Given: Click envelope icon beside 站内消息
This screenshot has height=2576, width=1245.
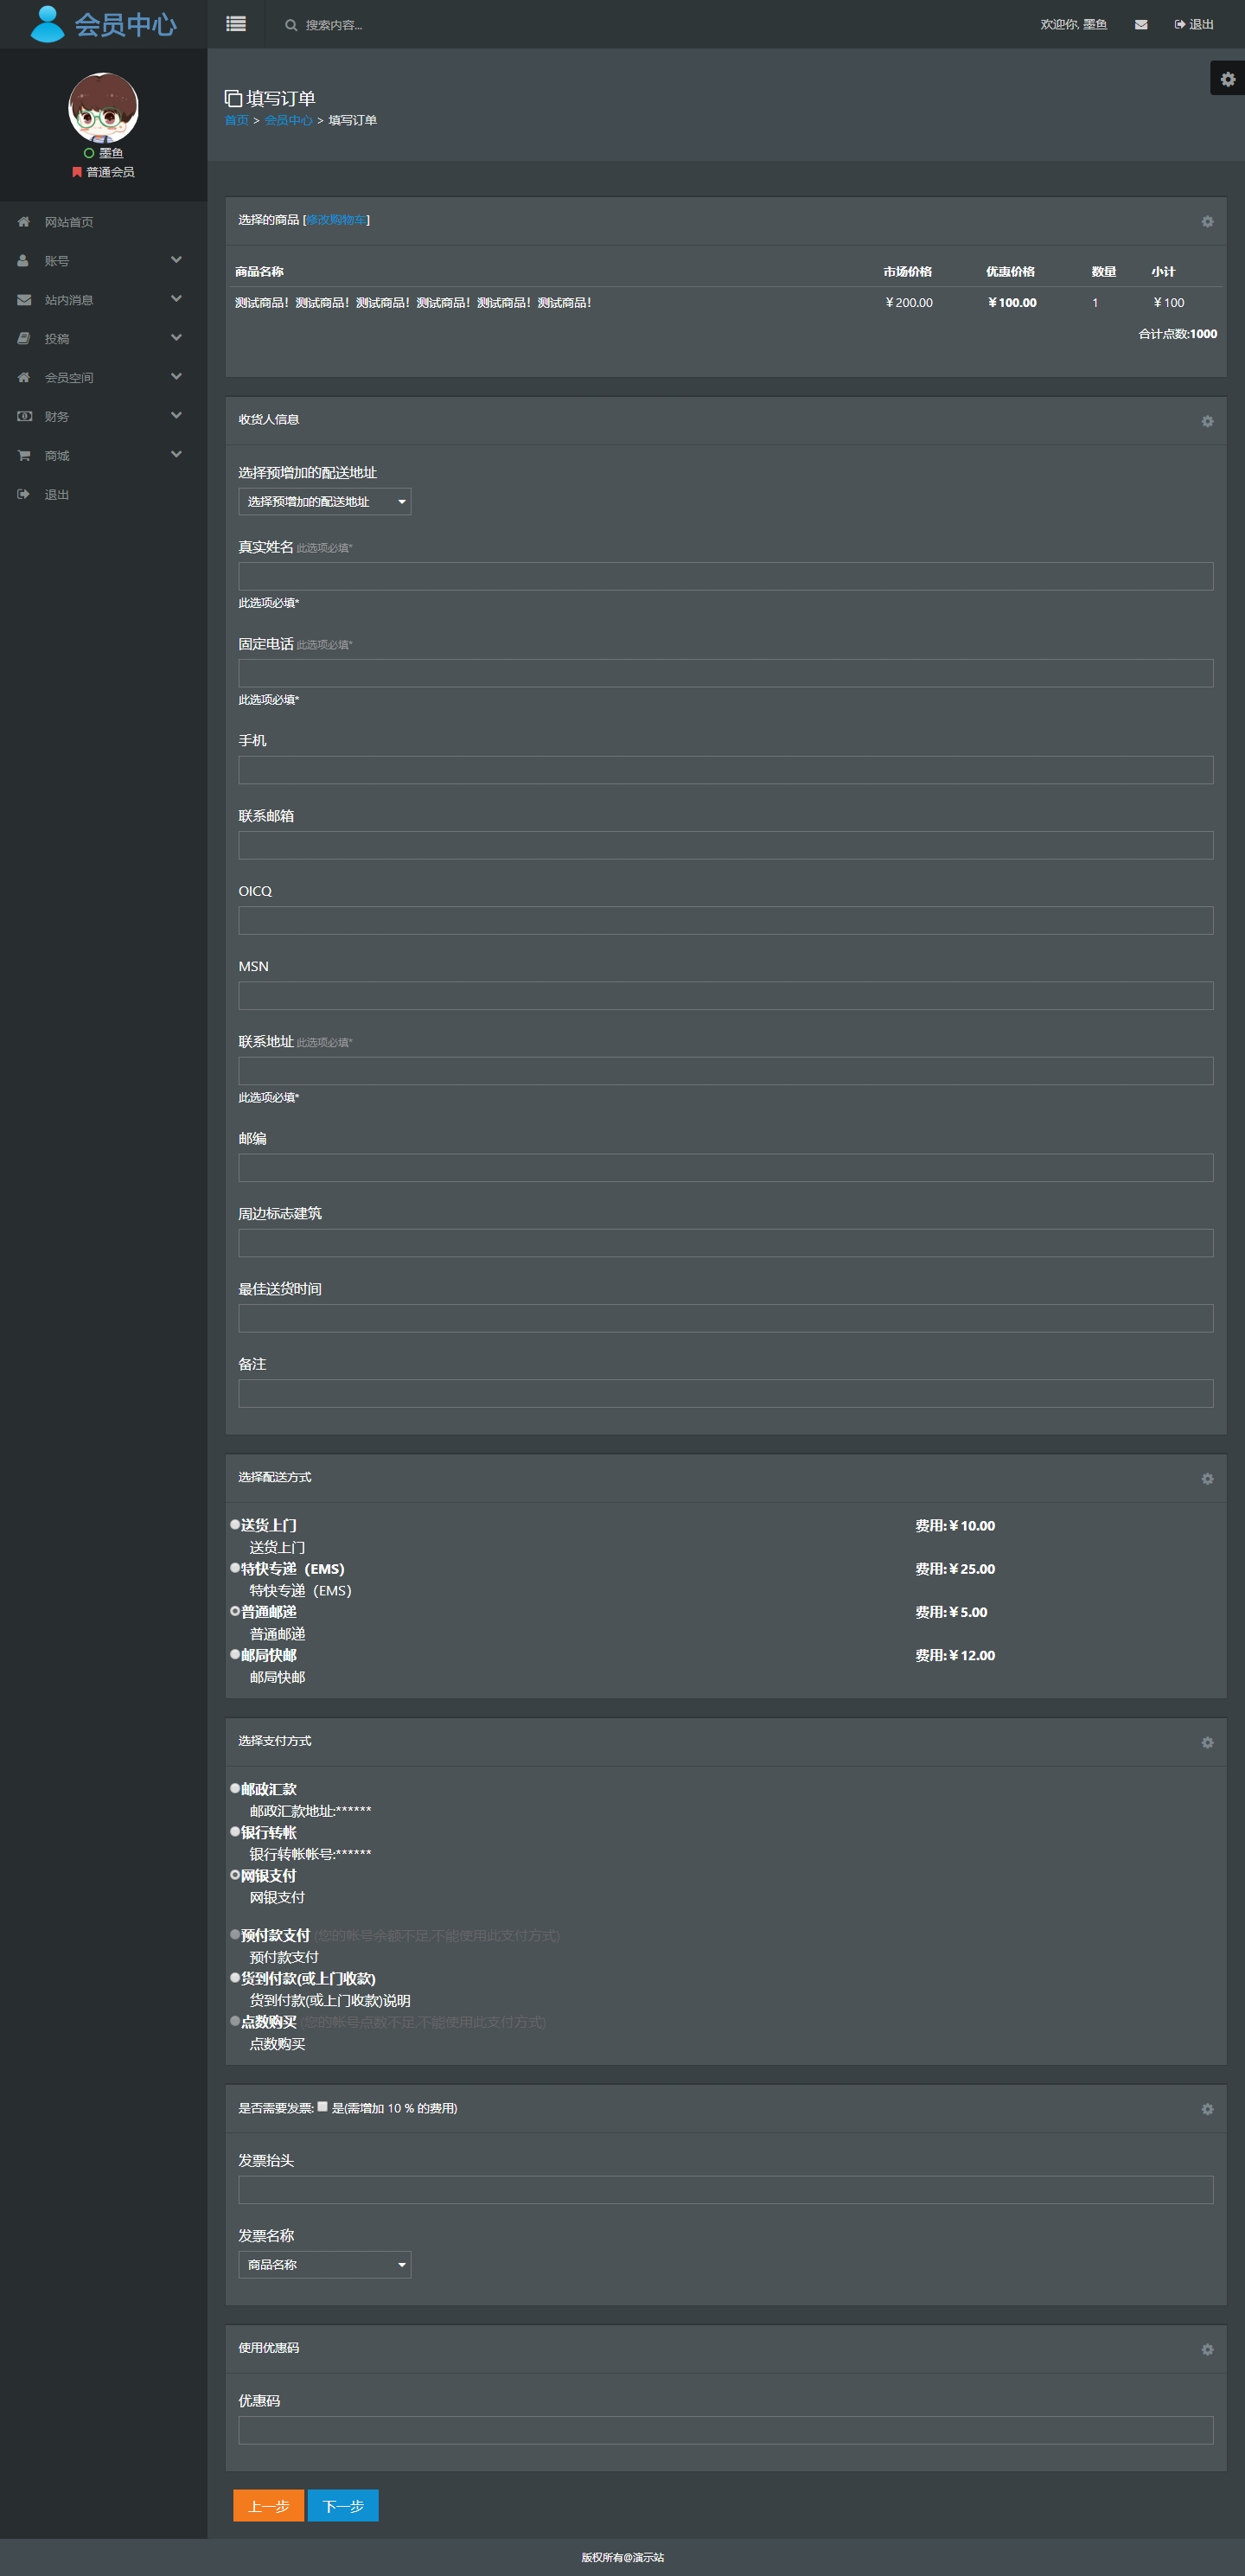Looking at the screenshot, I should 24,300.
